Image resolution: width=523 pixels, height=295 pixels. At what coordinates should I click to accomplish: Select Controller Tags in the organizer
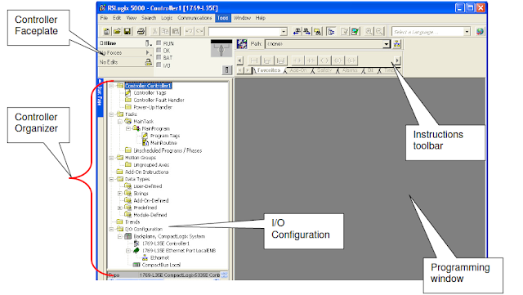coord(150,93)
